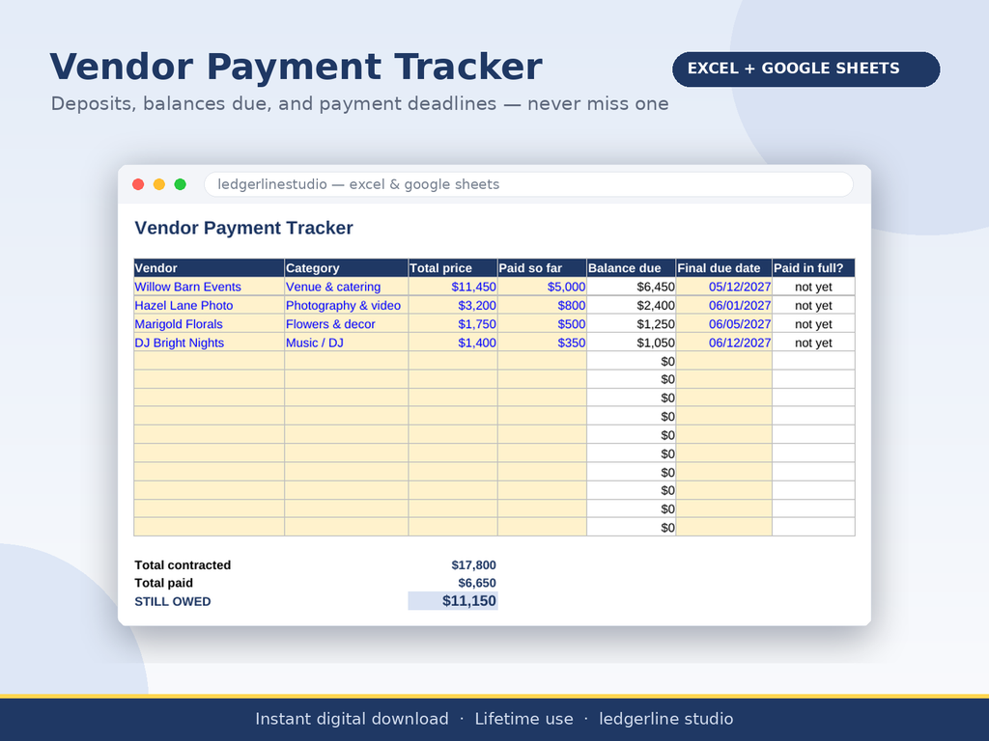Click the green maximize dot

(180, 184)
